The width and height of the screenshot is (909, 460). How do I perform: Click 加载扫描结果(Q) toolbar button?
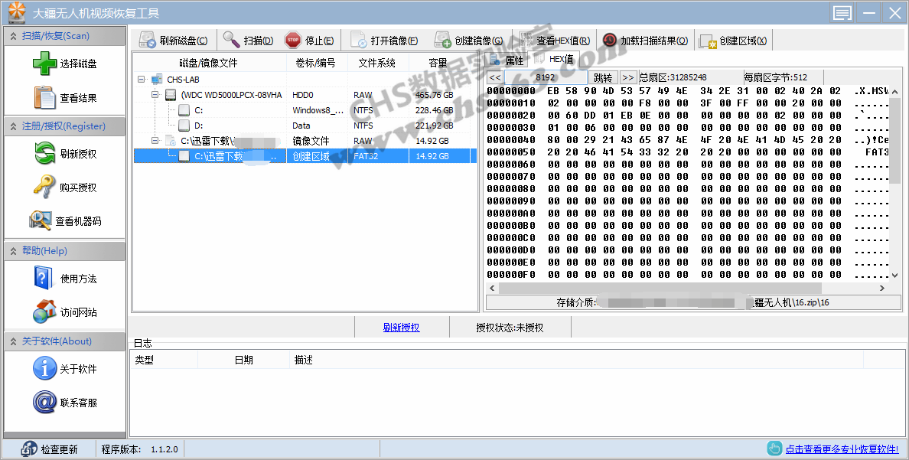click(645, 40)
